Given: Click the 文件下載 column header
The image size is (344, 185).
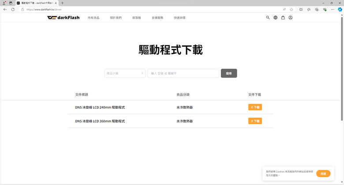Looking at the screenshot, I should pos(255,95).
